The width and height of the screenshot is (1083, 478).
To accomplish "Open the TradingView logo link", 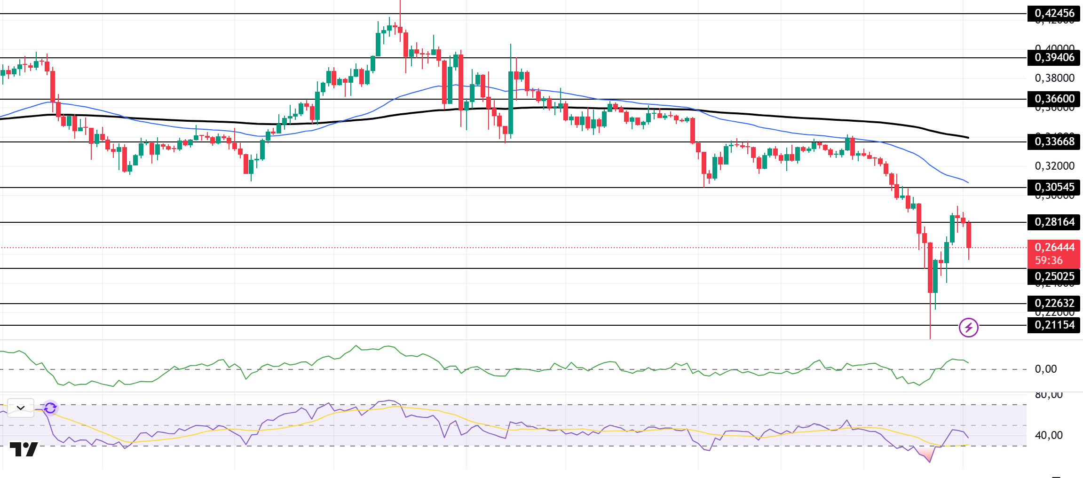I will (24, 449).
